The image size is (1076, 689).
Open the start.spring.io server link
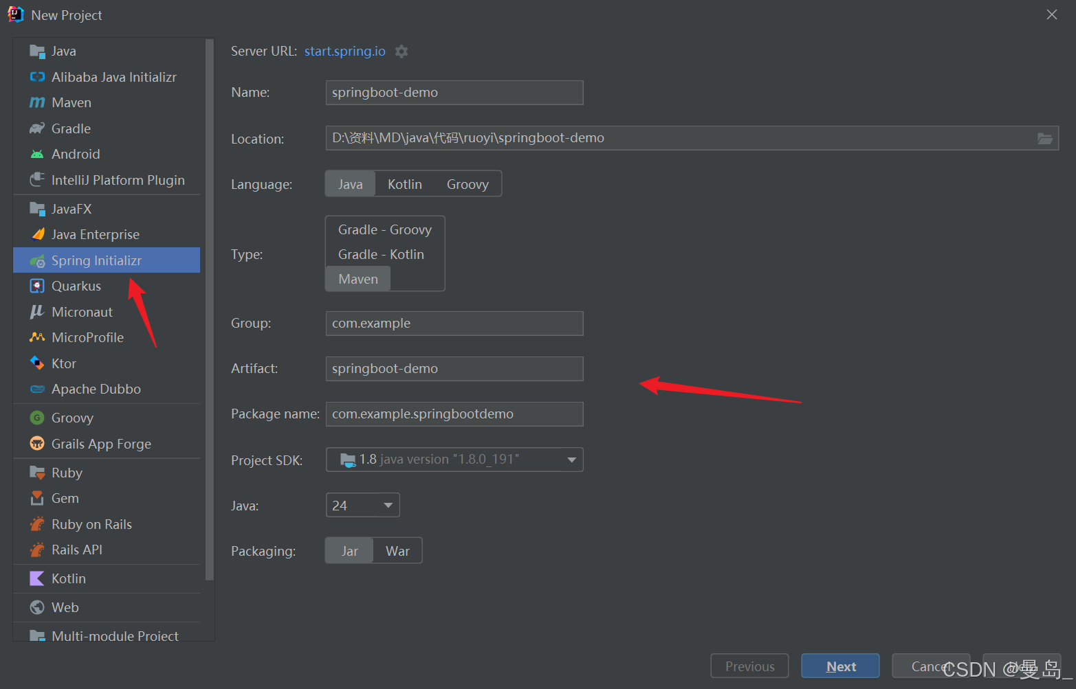(x=345, y=52)
